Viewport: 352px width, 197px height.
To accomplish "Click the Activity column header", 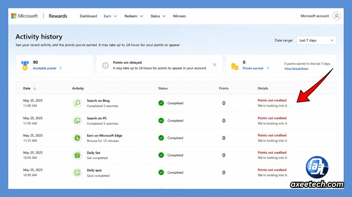I will click(78, 88).
